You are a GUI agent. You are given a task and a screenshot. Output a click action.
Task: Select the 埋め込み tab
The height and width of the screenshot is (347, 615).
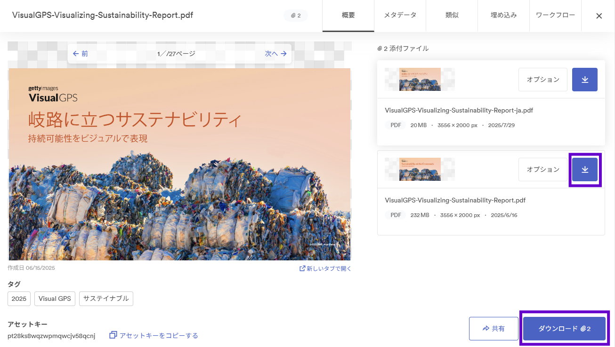[x=504, y=16]
